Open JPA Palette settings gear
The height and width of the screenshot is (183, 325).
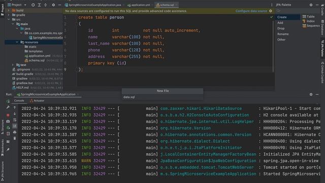tap(311, 5)
